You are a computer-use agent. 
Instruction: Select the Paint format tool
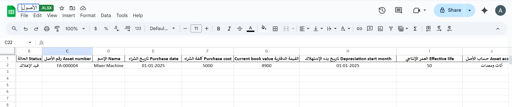[x=57, y=29]
